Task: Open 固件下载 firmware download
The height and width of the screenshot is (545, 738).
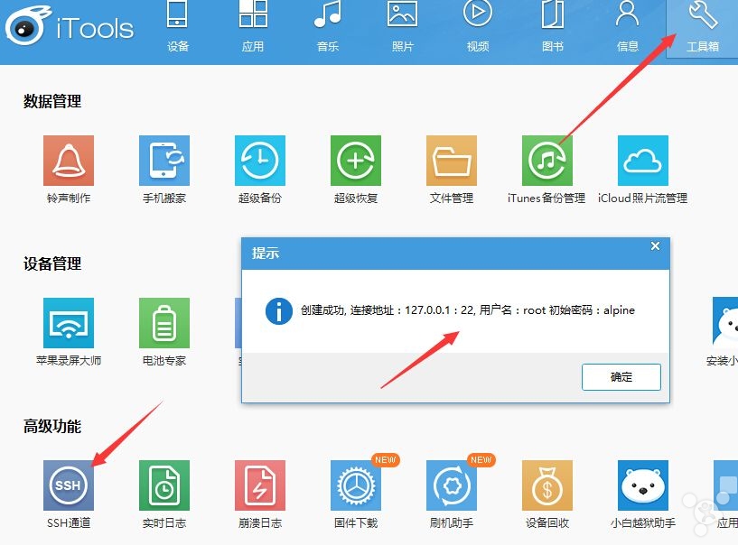Action: click(356, 494)
